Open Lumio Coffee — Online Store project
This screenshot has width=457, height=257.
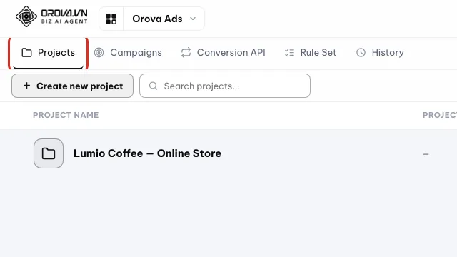tap(147, 153)
